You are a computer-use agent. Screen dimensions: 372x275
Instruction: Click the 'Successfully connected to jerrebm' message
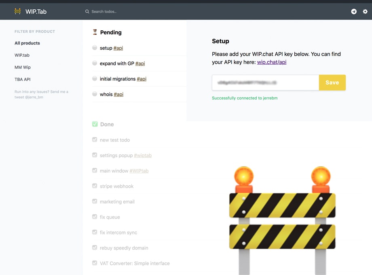[x=245, y=98]
